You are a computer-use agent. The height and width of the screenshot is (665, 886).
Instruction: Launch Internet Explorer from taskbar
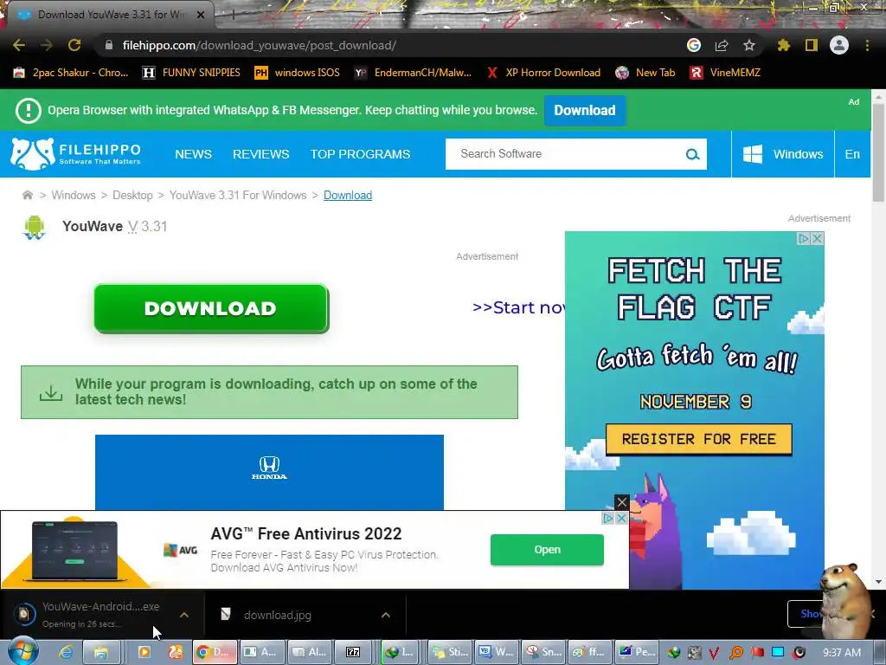coord(66,652)
